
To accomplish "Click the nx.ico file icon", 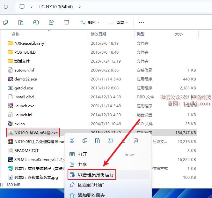I will click(11, 124).
